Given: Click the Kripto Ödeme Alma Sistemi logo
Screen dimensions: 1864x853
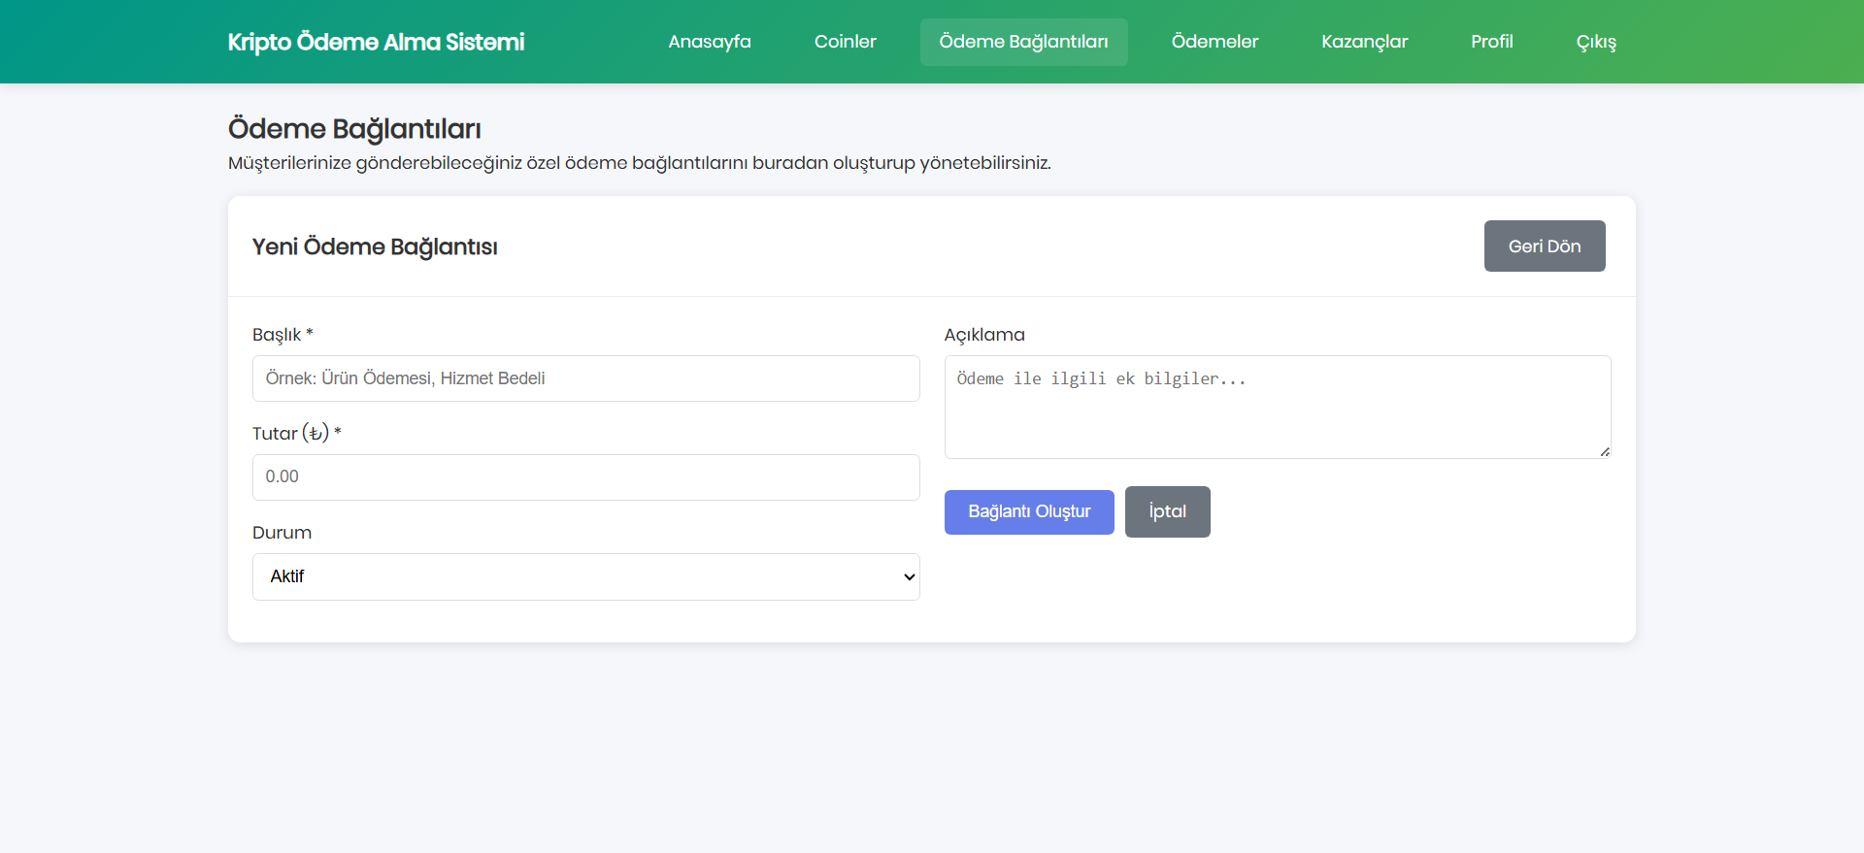Looking at the screenshot, I should pyautogui.click(x=376, y=42).
